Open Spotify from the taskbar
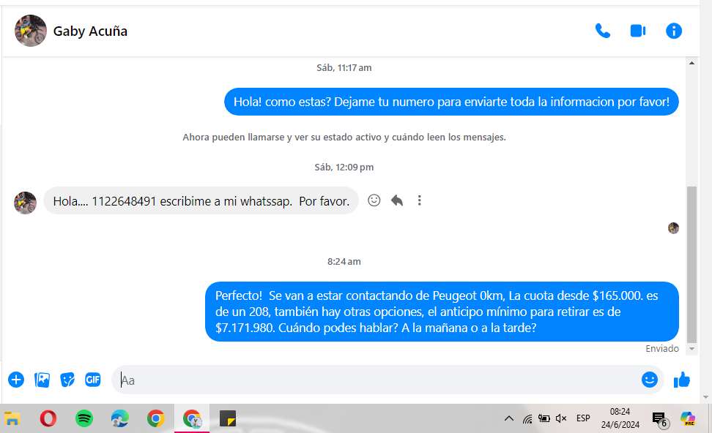Image resolution: width=712 pixels, height=433 pixels. 84,418
